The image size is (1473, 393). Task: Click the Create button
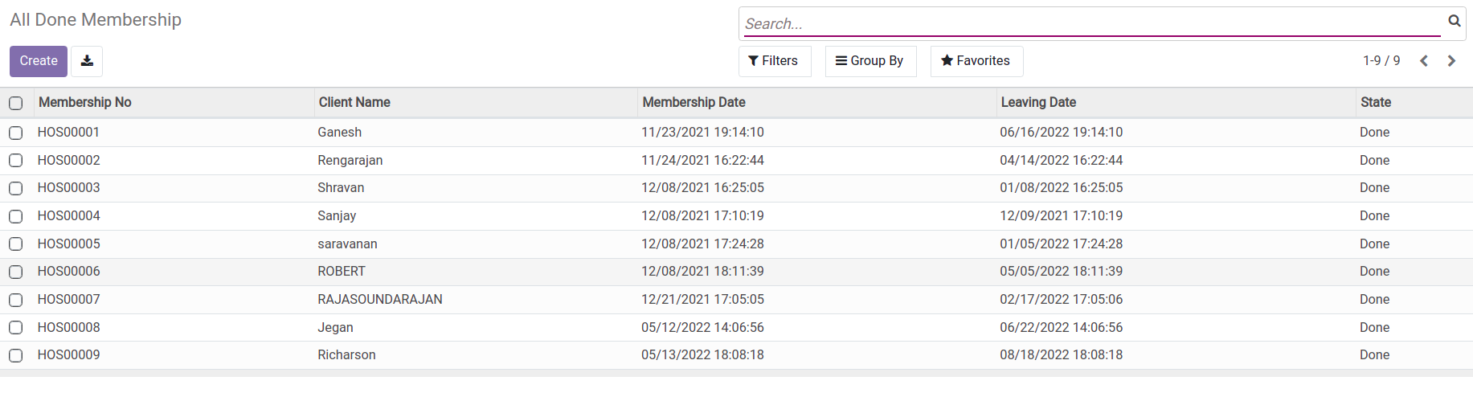(x=39, y=61)
